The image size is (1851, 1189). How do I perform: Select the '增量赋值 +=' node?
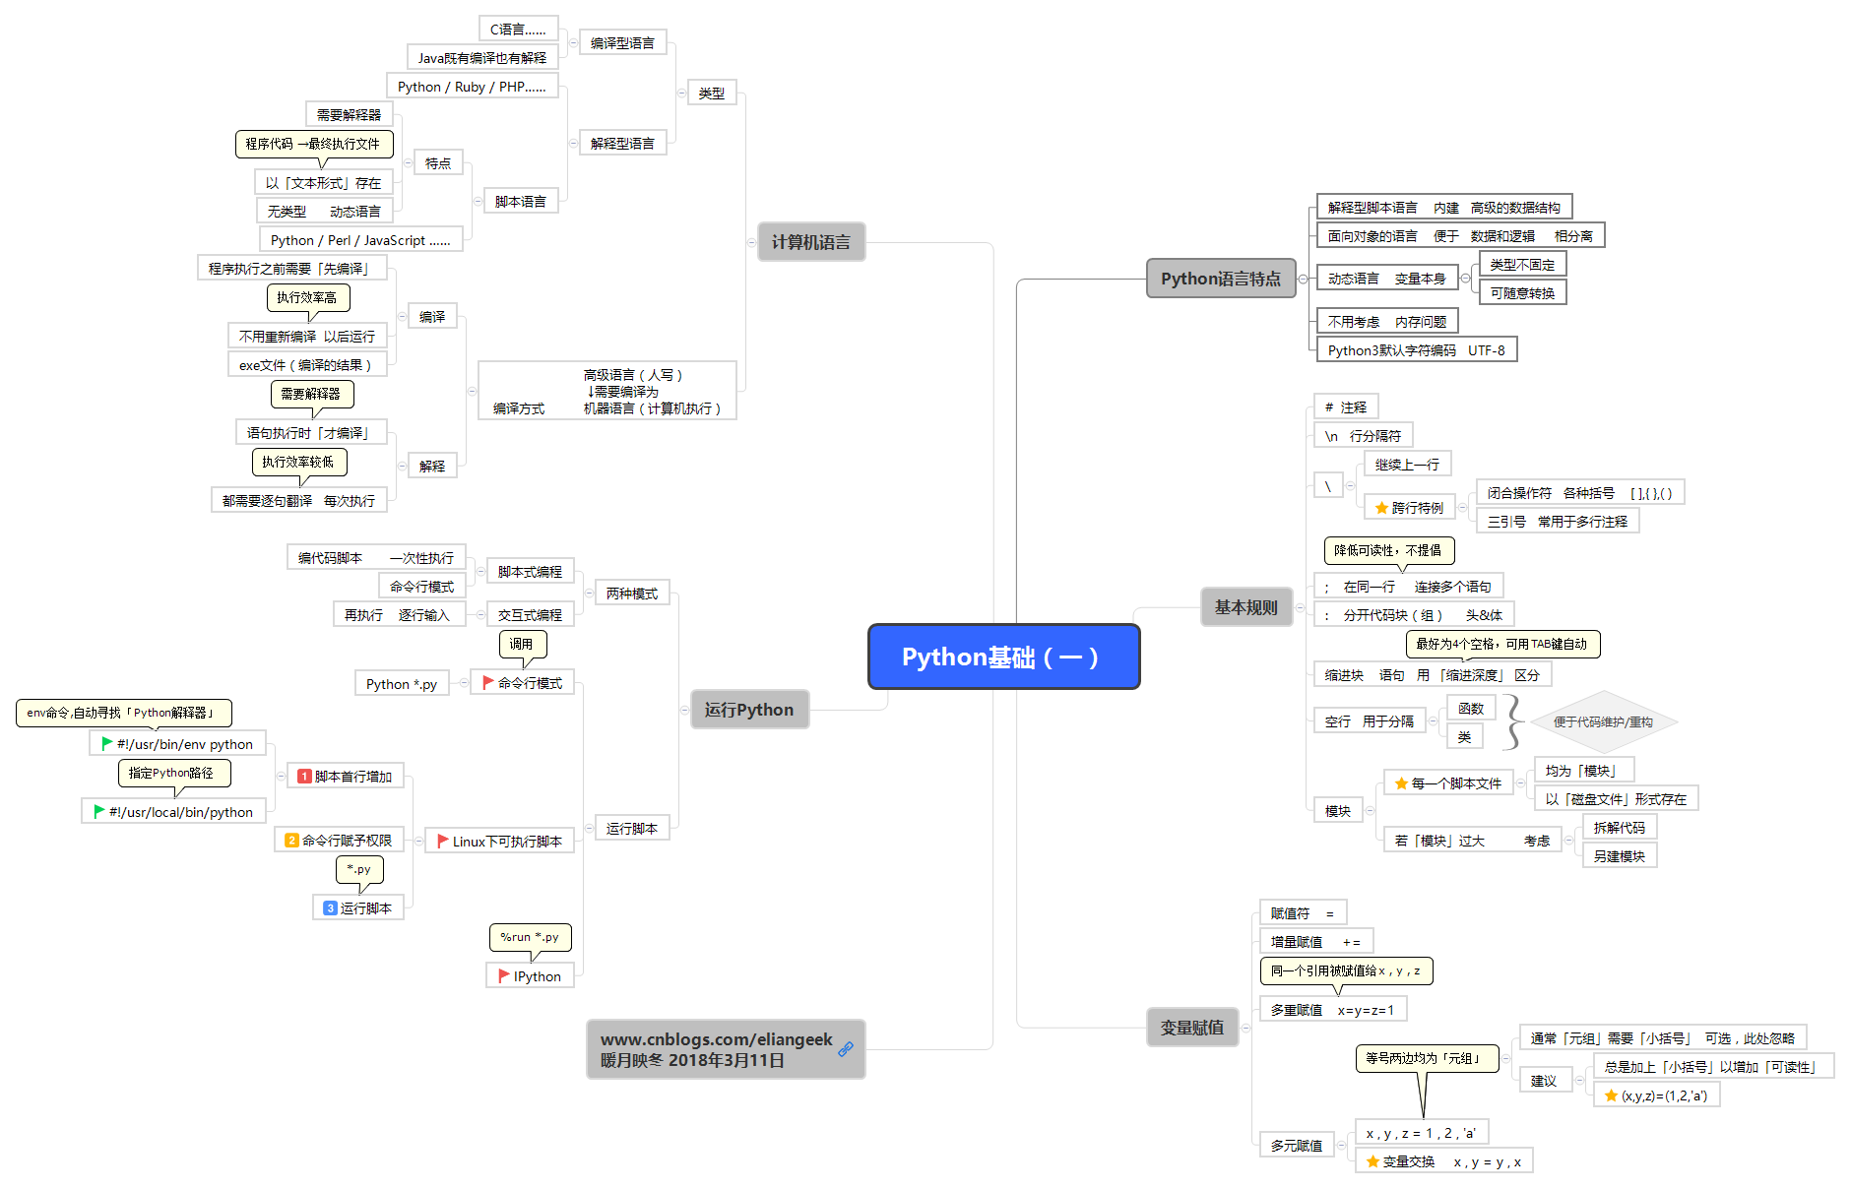point(1316,942)
